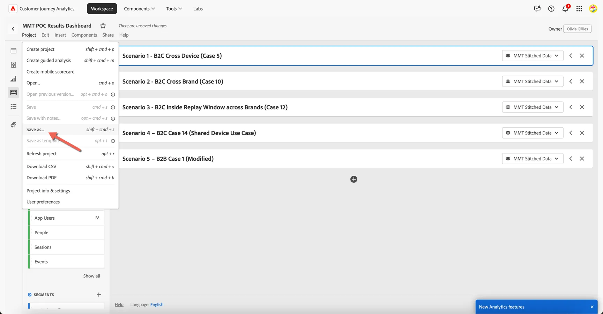Viewport: 603px width, 314px height.
Task: Open the feedback chat icon
Action: click(x=537, y=9)
